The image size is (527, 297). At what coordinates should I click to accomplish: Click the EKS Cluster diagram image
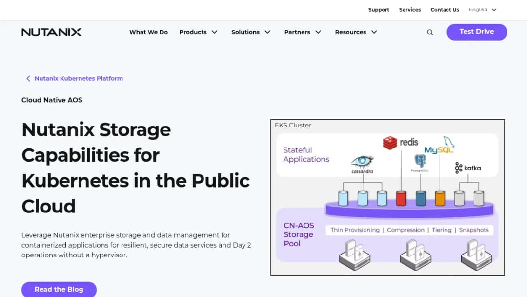tap(387, 197)
